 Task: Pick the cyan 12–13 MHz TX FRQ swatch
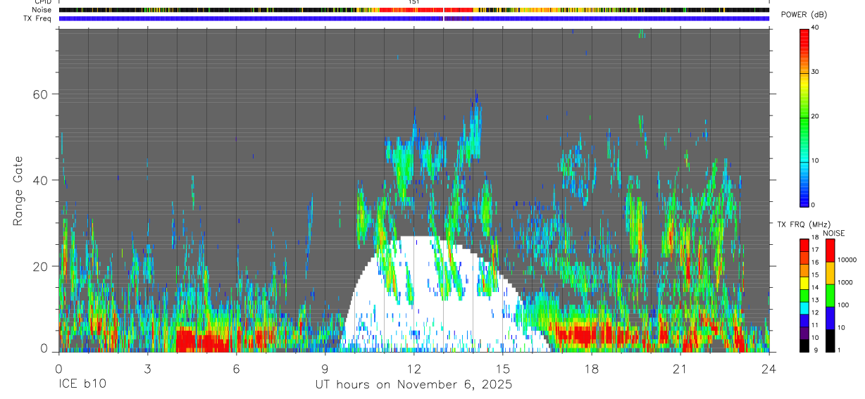[x=804, y=308]
